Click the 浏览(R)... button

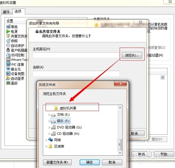coord(132,55)
